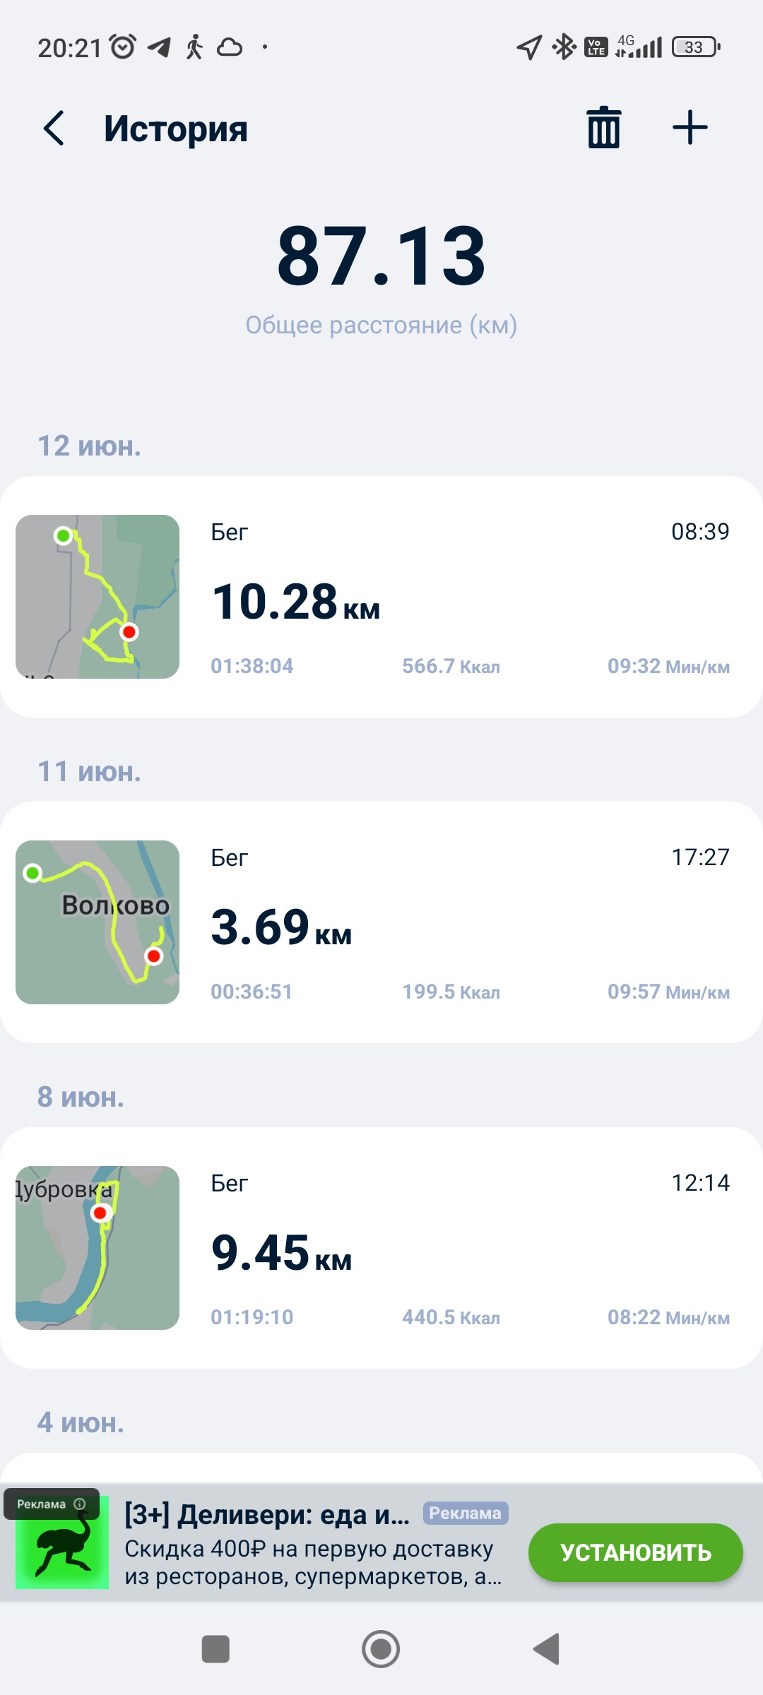Screen dimensions: 763x1695
Task: Tap the Деливери ad title text
Action: click(267, 1514)
